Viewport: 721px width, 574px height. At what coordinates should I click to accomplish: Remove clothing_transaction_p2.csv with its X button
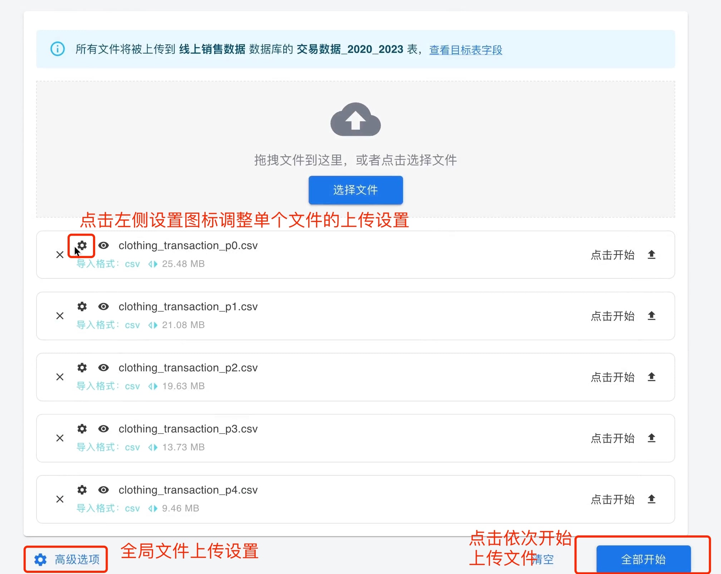60,377
